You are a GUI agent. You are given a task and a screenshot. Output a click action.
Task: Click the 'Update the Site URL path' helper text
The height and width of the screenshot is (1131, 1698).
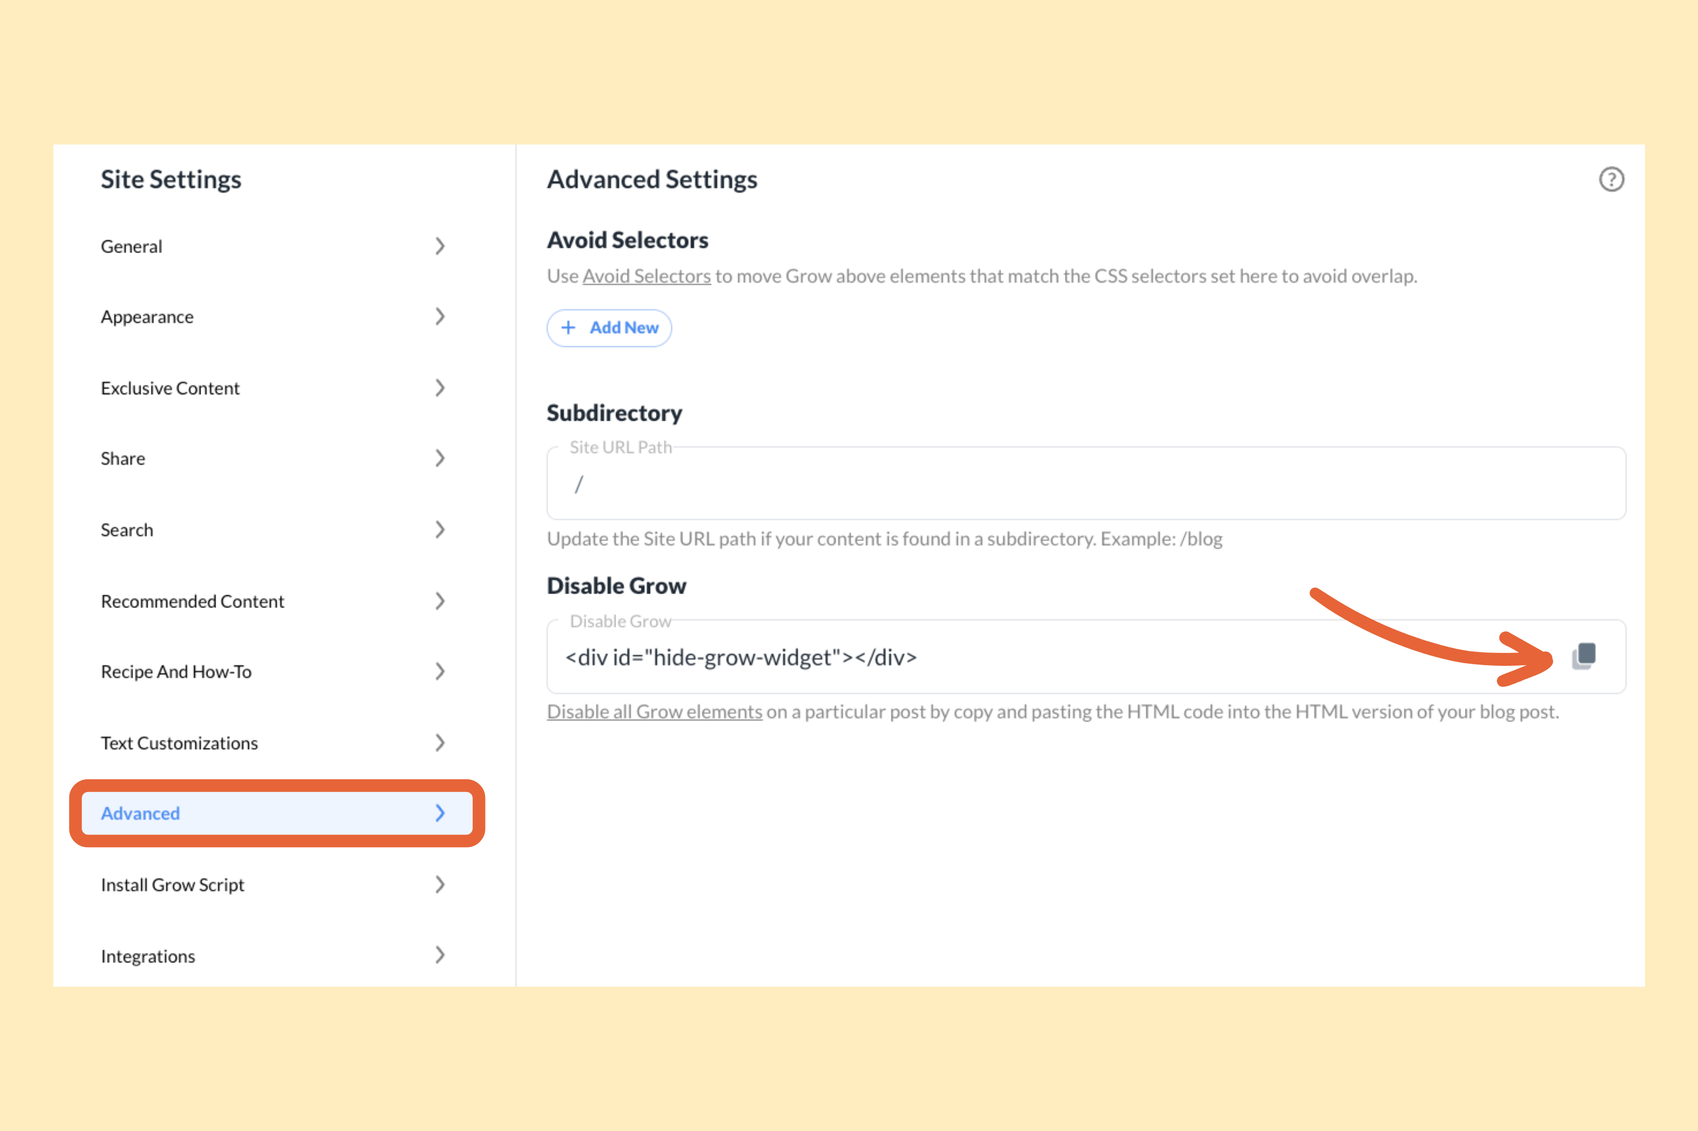(885, 539)
